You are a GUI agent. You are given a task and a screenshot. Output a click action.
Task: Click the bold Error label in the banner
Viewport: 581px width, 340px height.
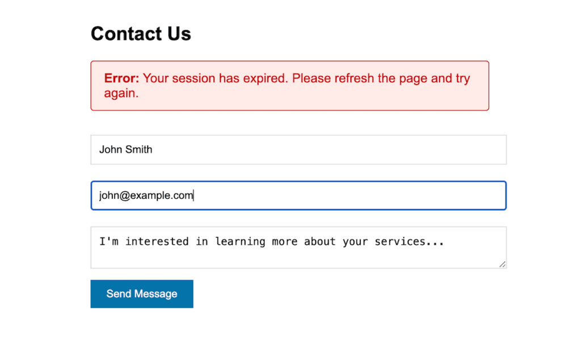tap(120, 78)
